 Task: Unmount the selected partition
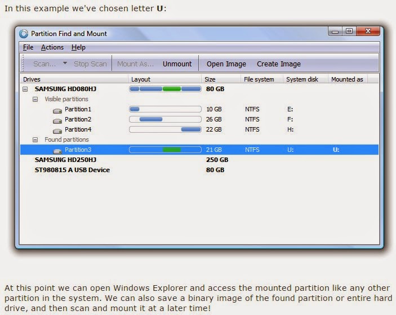(177, 64)
